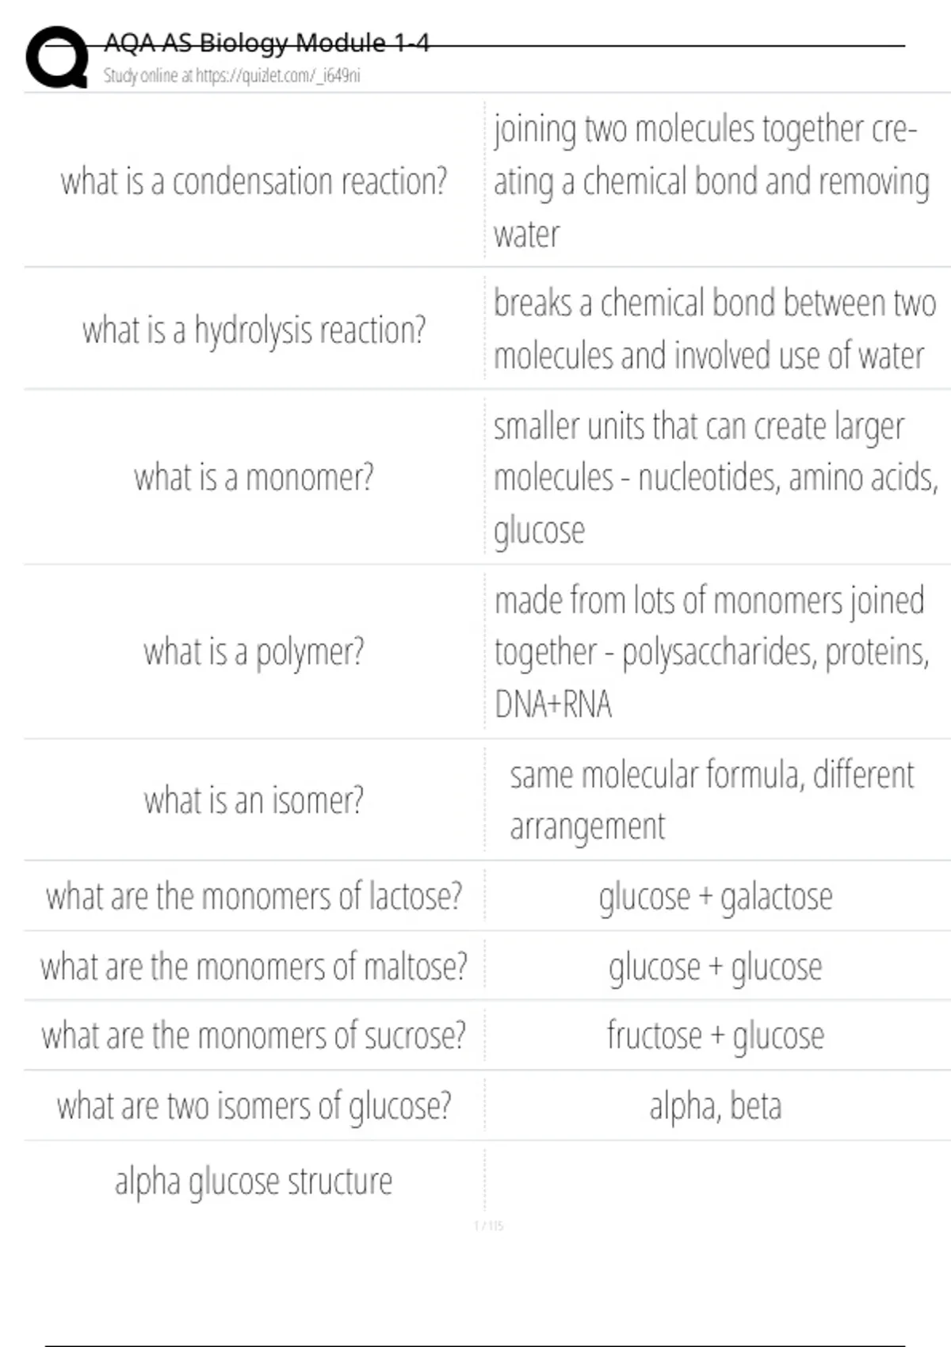
Task: Click the monomers of lactose question
Action: (254, 897)
